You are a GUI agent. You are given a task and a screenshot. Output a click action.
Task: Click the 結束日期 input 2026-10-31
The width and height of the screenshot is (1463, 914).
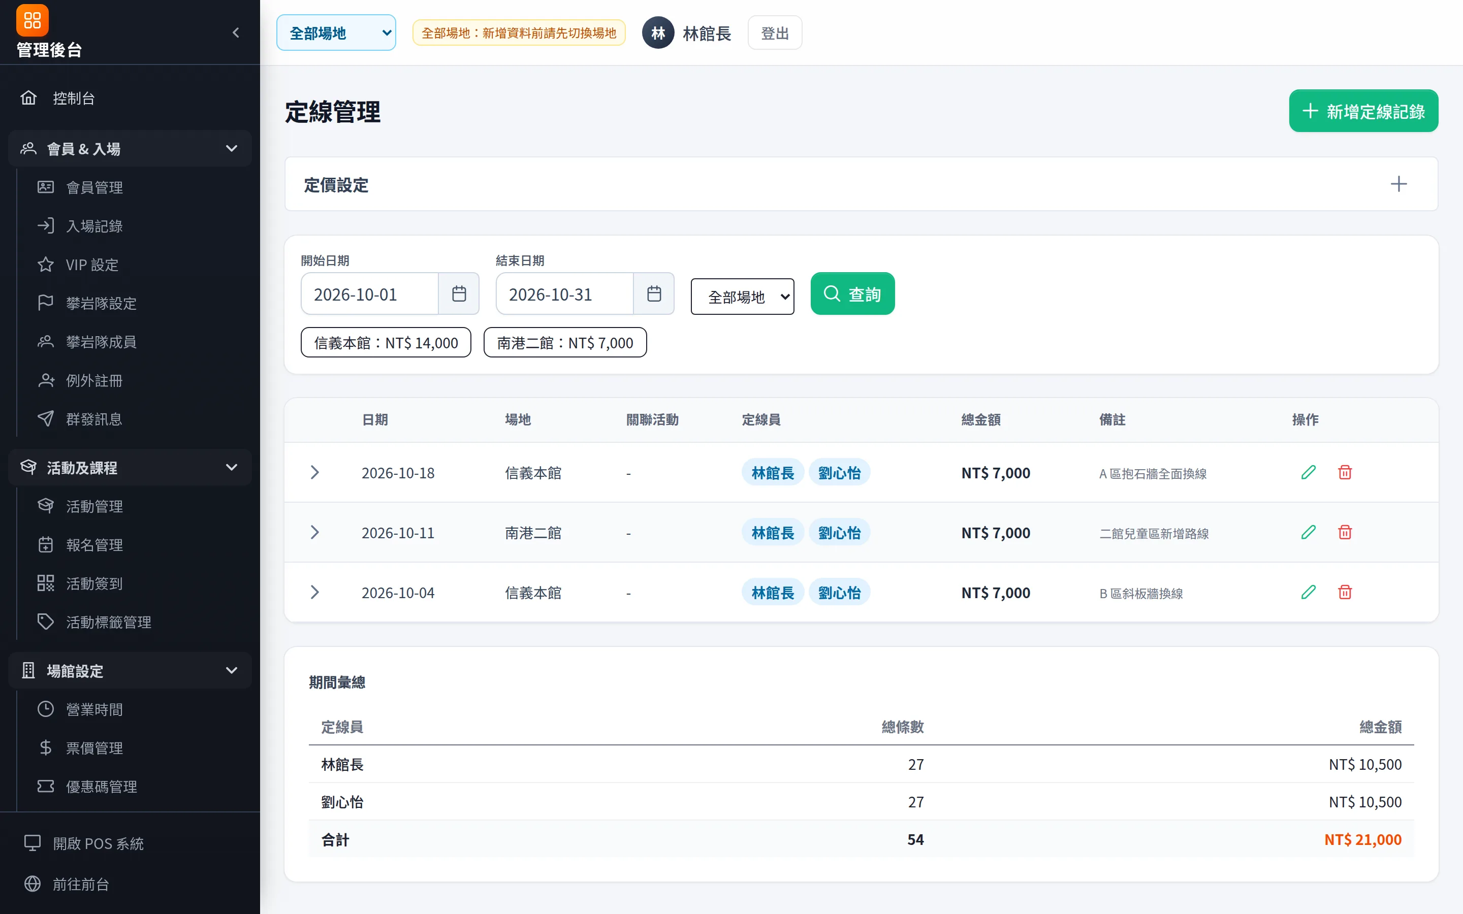[565, 295]
